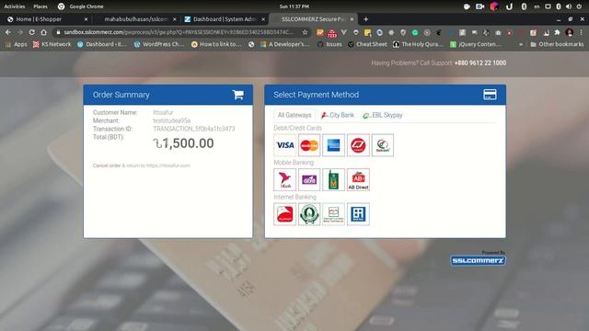Screen dimensions: 589x331
Task: Click the shopping cart icon in Order Summary
Action: (237, 95)
